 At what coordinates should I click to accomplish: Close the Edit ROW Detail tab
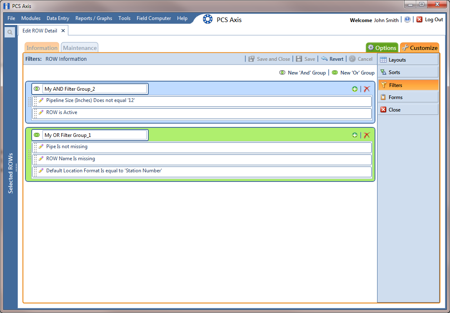63,31
